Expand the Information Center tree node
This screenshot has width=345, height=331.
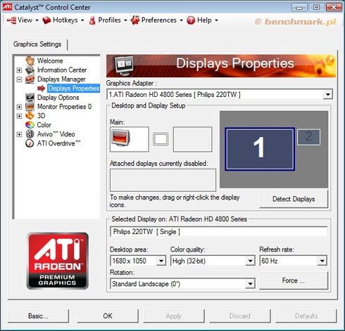(x=19, y=70)
